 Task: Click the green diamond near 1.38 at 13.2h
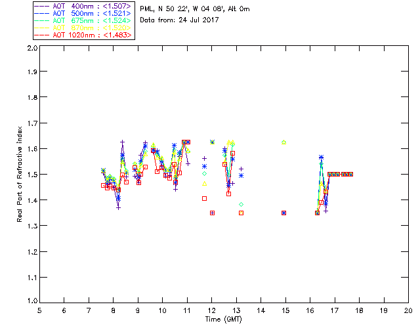[241, 205]
